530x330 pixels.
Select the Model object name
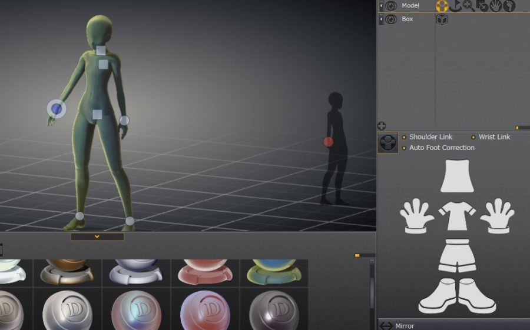point(410,5)
